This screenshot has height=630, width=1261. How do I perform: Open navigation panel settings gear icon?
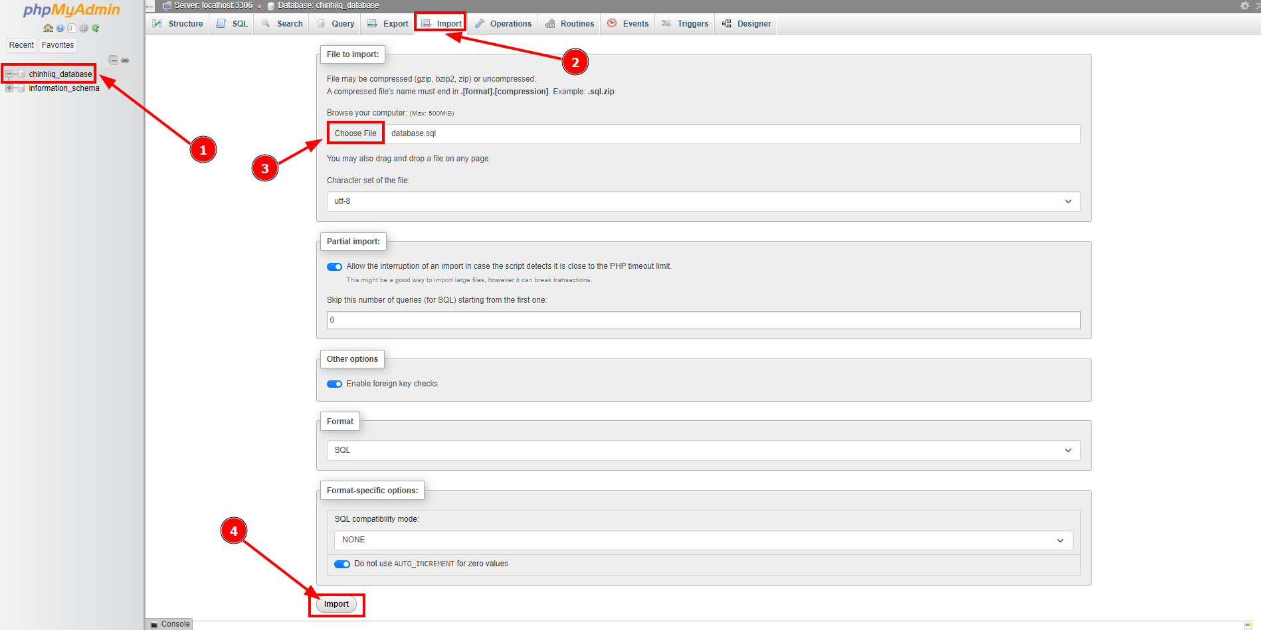[x=84, y=28]
